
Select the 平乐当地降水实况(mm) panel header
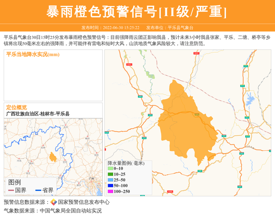pyautogui.click(x=33, y=55)
